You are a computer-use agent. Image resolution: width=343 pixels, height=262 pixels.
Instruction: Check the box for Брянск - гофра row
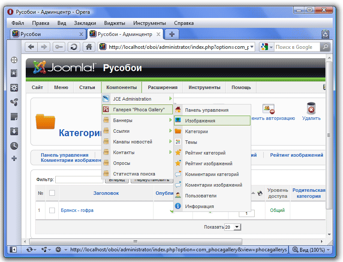click(x=52, y=211)
